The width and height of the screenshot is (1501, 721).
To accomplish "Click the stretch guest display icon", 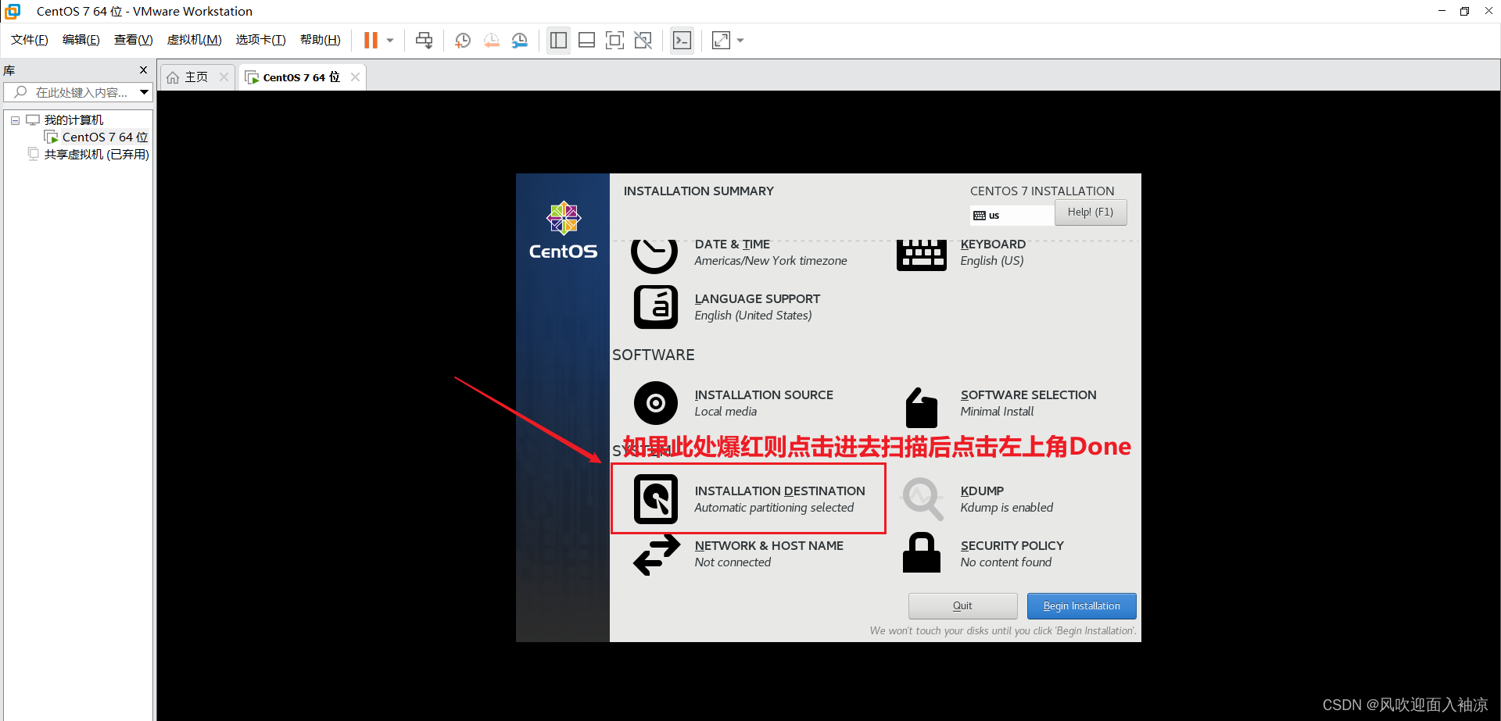I will point(721,40).
